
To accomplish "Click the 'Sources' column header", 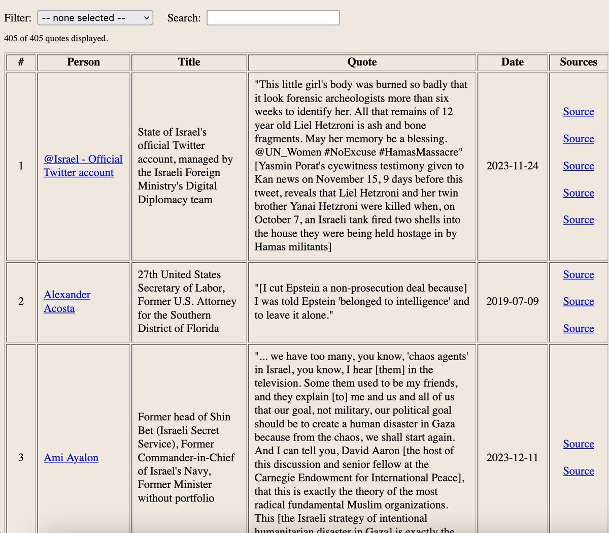I will [579, 62].
